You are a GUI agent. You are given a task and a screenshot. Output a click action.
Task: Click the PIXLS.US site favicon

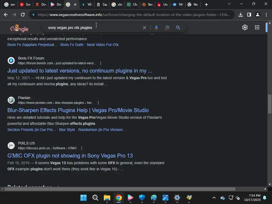click(11, 146)
